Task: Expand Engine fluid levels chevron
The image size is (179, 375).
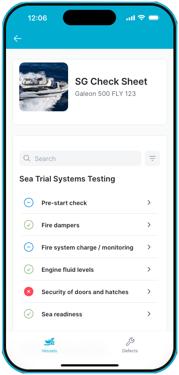Action: point(149,269)
